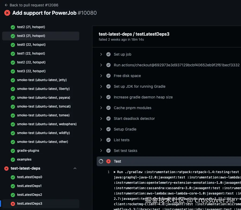Viewport: 241px width, 210px height.
Task: Click the red failure icon for testLatestDeps3
Action: coord(13,204)
